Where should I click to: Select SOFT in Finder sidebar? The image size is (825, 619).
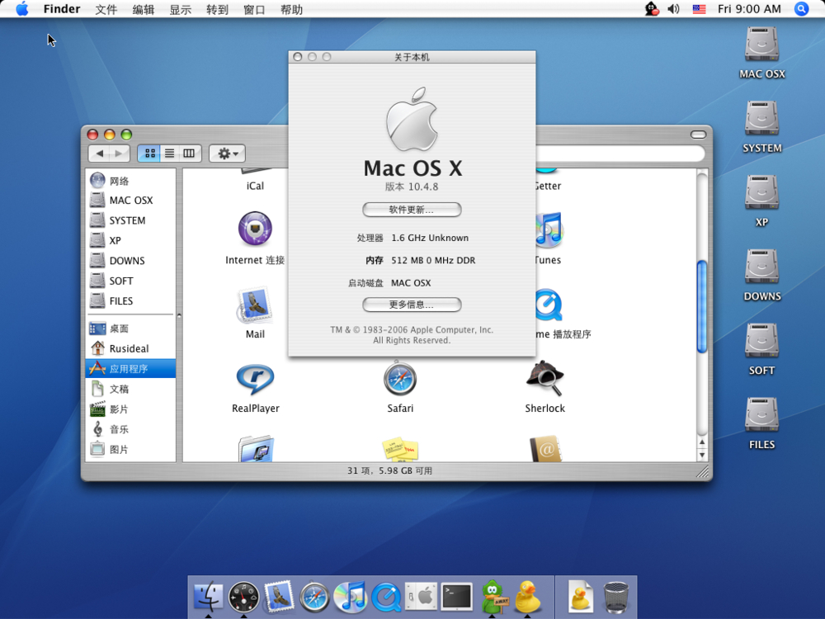pos(130,281)
